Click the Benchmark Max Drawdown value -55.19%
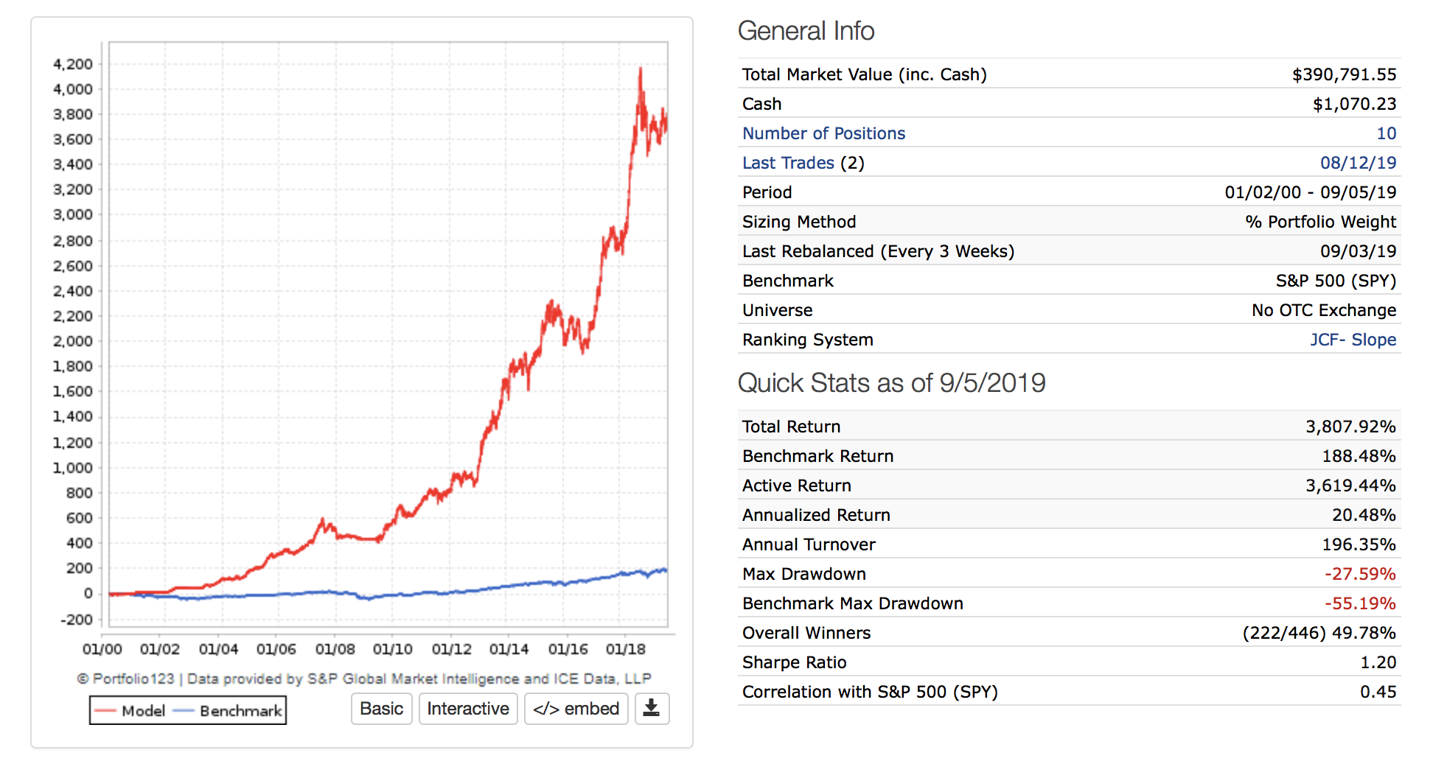 point(1360,603)
